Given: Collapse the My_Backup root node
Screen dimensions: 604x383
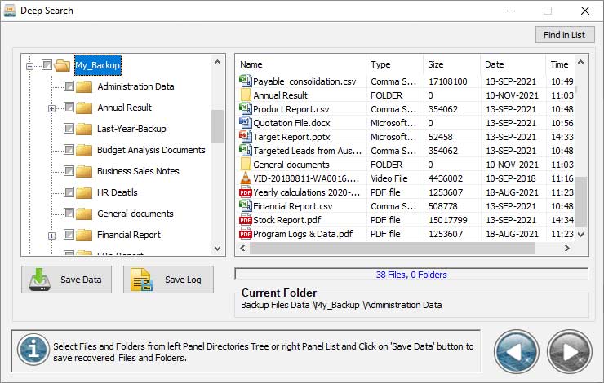Looking at the screenshot, I should pyautogui.click(x=31, y=65).
